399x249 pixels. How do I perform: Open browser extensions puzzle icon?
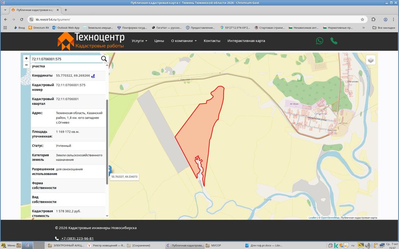373,19
